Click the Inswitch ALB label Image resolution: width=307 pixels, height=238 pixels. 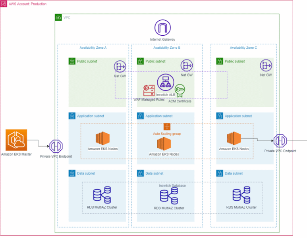tap(166, 95)
